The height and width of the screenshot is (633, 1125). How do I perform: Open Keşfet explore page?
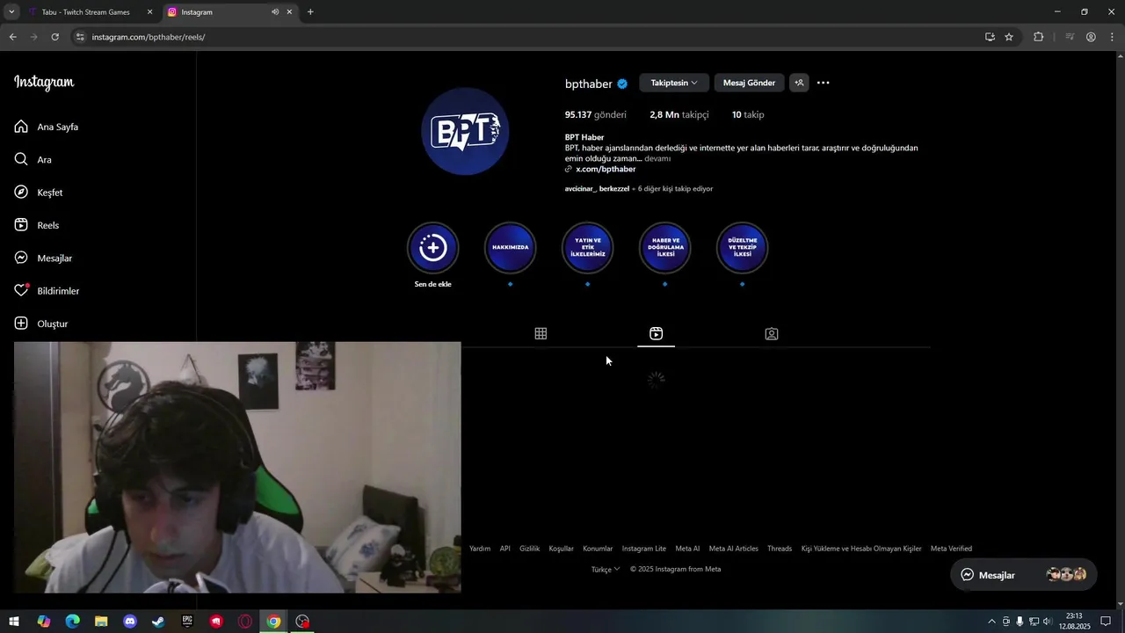tap(40, 193)
